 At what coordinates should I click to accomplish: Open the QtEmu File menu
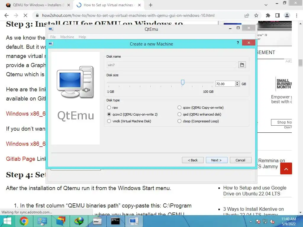click(x=53, y=37)
